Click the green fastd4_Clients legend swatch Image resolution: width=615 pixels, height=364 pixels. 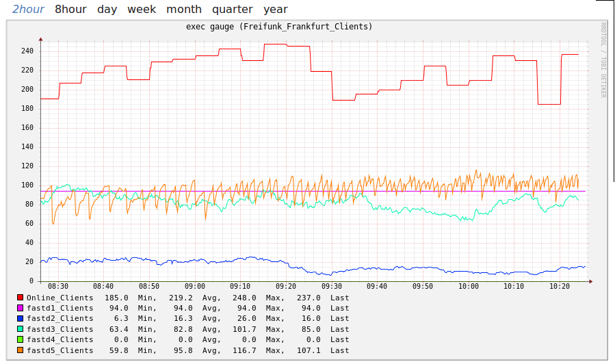[20, 339]
